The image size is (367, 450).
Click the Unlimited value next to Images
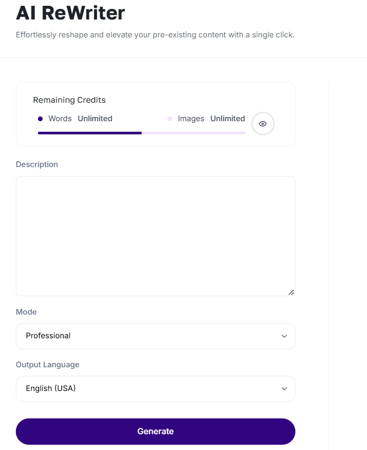[x=227, y=119]
